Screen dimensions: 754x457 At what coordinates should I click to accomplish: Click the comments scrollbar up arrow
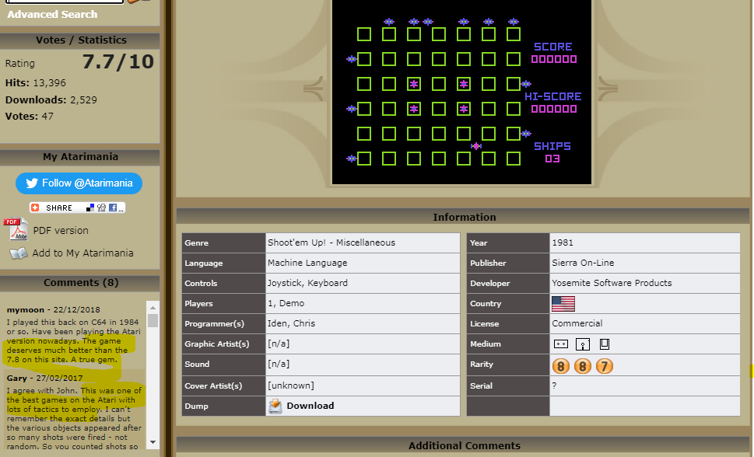[153, 306]
